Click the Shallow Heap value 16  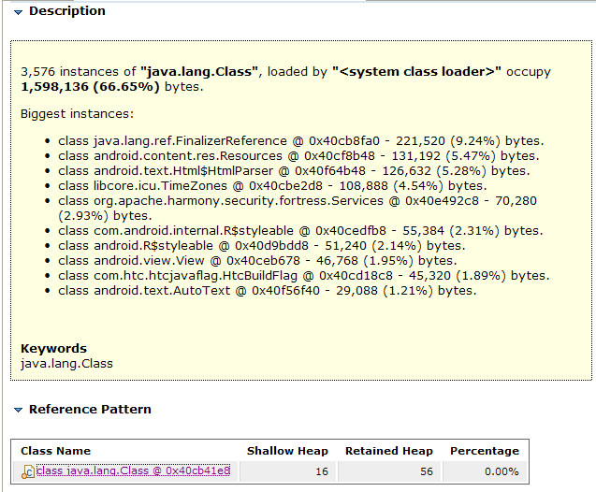click(322, 471)
